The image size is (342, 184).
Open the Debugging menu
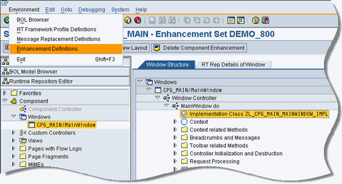[92, 10]
